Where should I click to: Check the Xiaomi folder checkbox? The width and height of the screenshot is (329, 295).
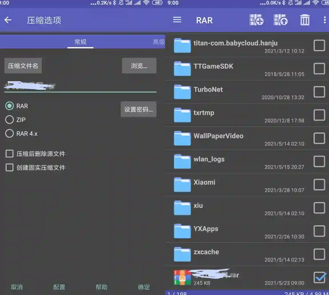[319, 185]
